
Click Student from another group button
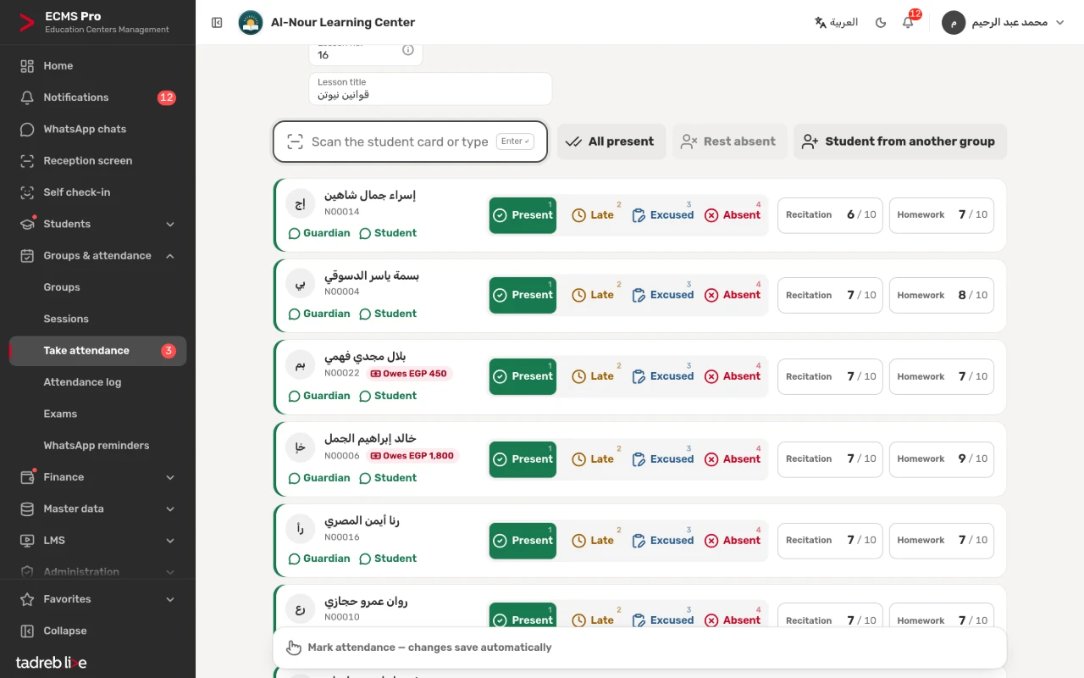pyautogui.click(x=900, y=142)
